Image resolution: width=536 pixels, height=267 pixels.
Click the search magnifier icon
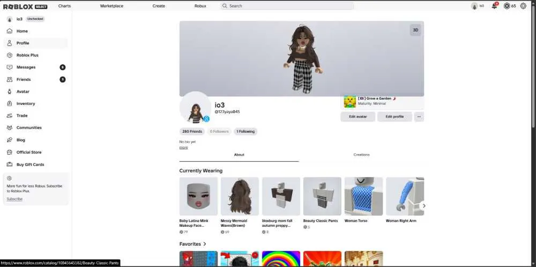coord(225,6)
